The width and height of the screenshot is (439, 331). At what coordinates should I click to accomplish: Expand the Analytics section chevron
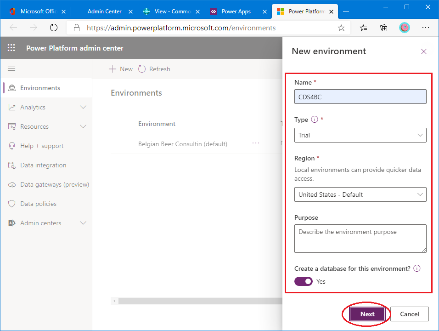[83, 107]
